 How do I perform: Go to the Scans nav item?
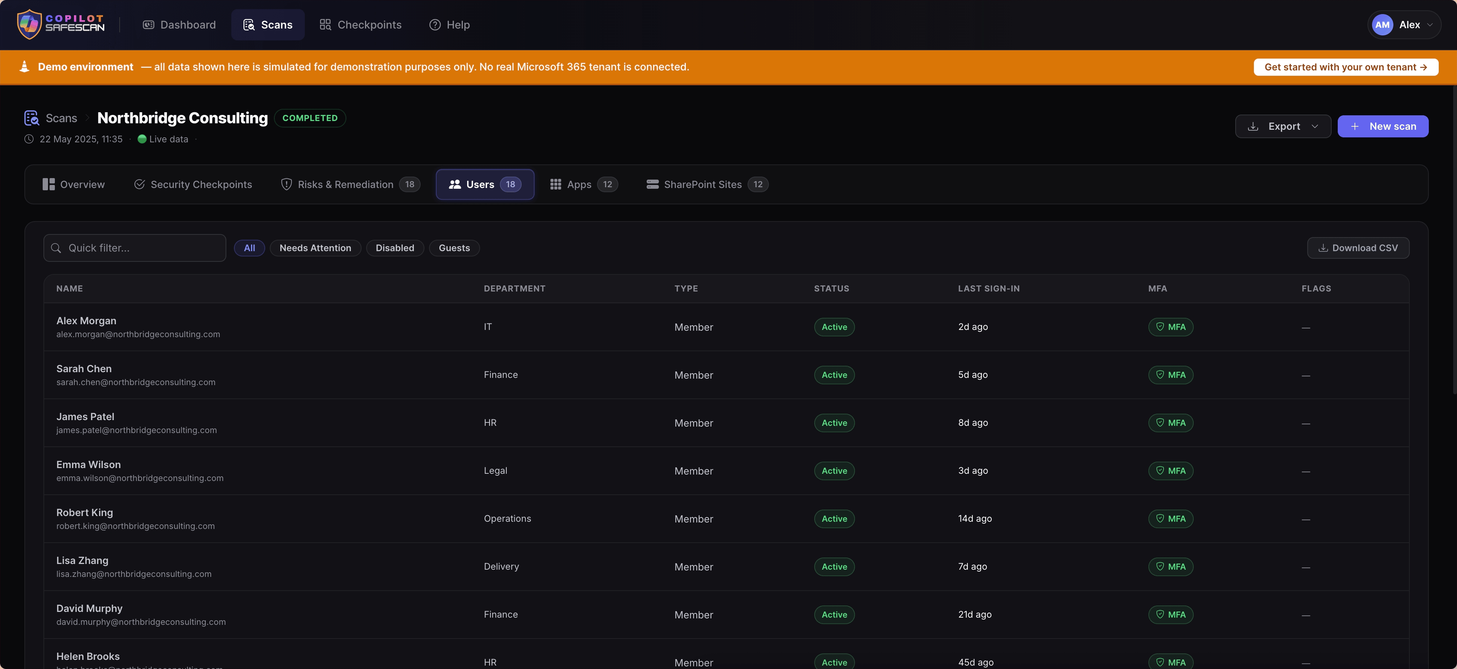point(267,25)
